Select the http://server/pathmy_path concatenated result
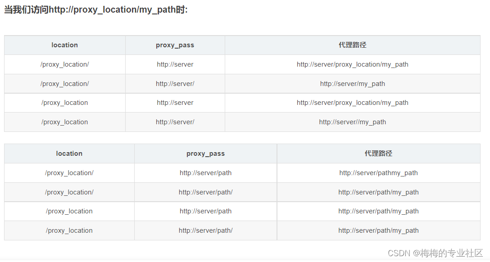 point(378,173)
